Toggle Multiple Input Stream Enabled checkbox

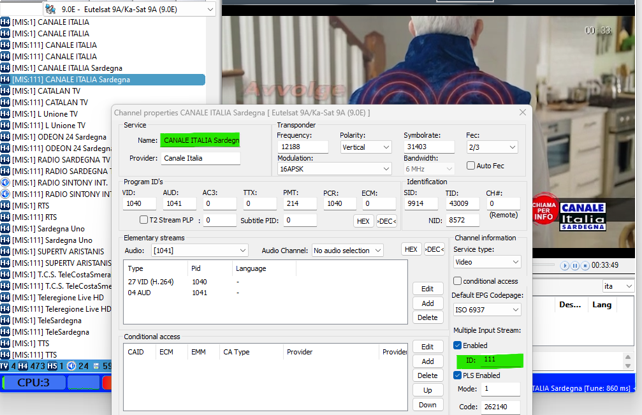pos(457,346)
